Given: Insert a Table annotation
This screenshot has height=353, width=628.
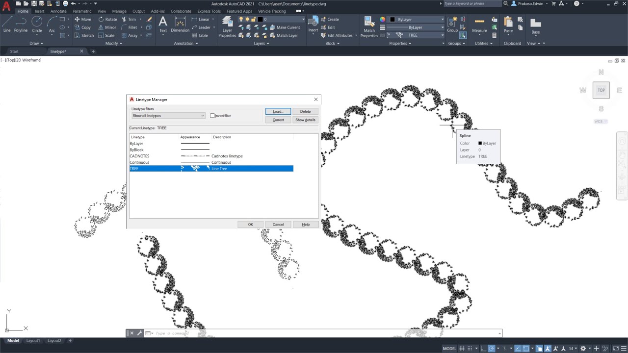Looking at the screenshot, I should coord(200,35).
